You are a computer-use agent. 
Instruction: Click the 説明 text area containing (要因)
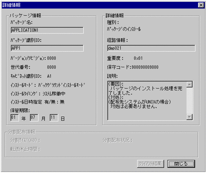coord(147,101)
